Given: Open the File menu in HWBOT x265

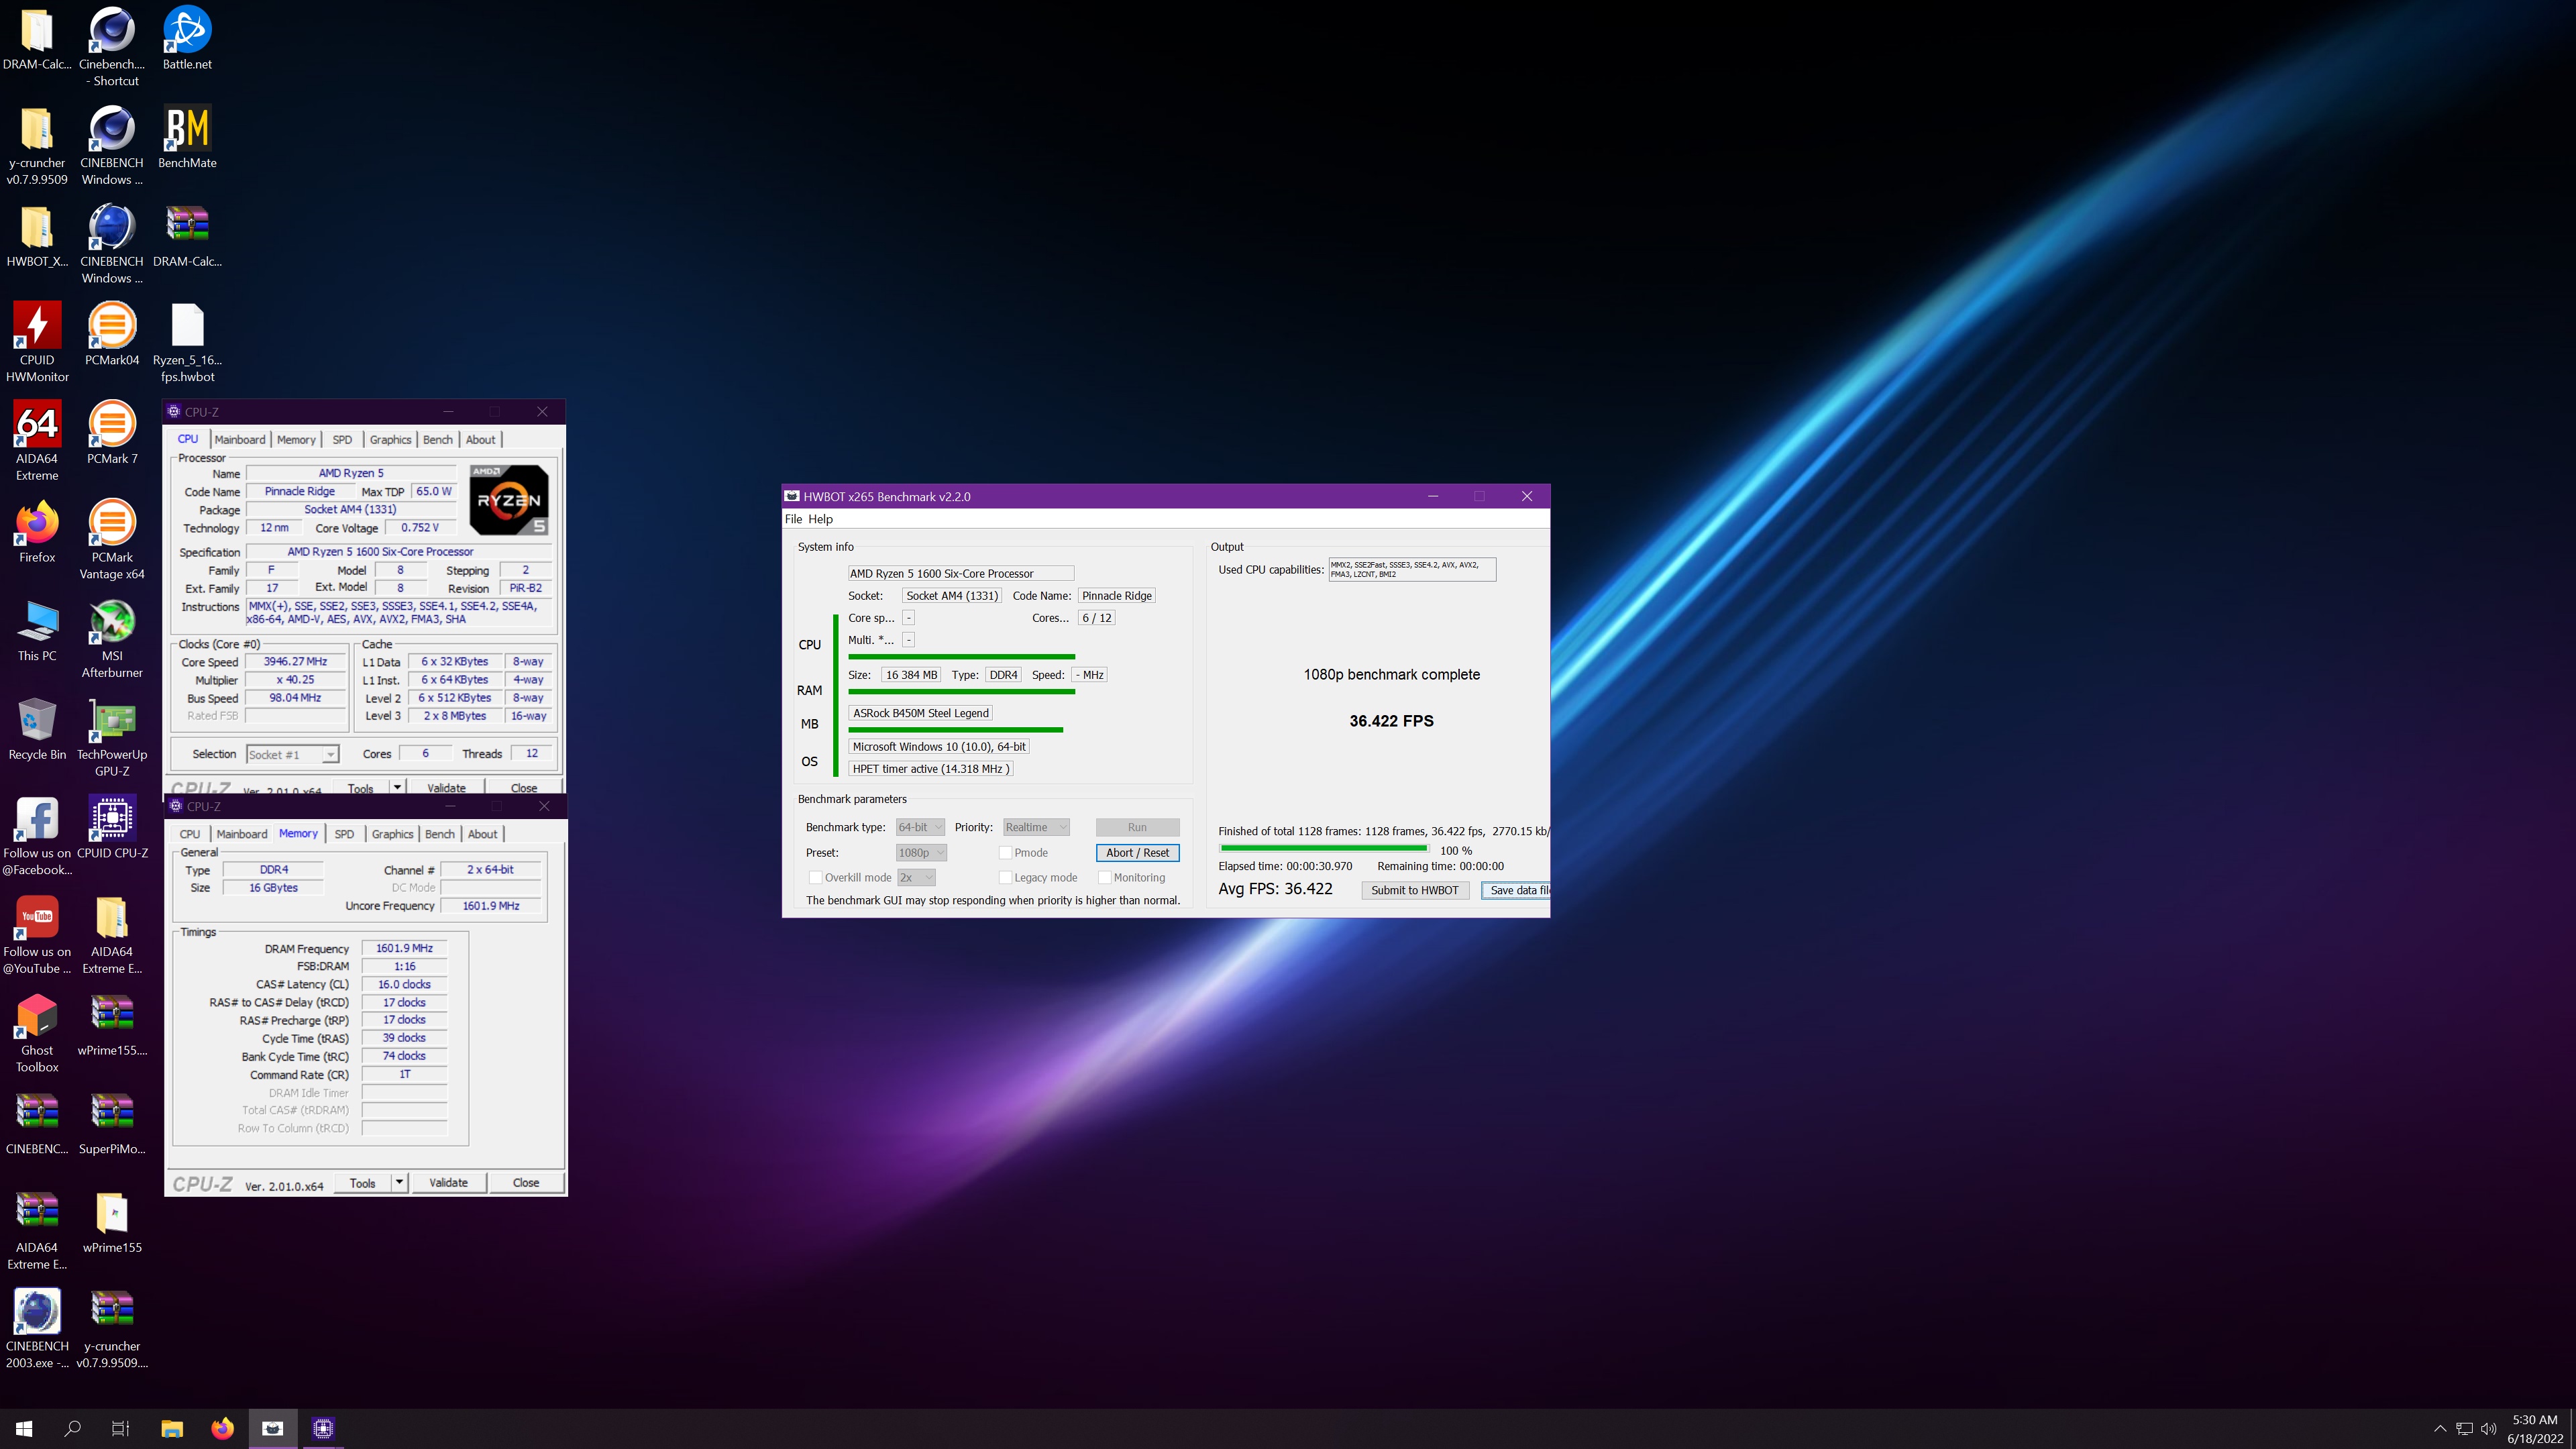Looking at the screenshot, I should pos(793,519).
